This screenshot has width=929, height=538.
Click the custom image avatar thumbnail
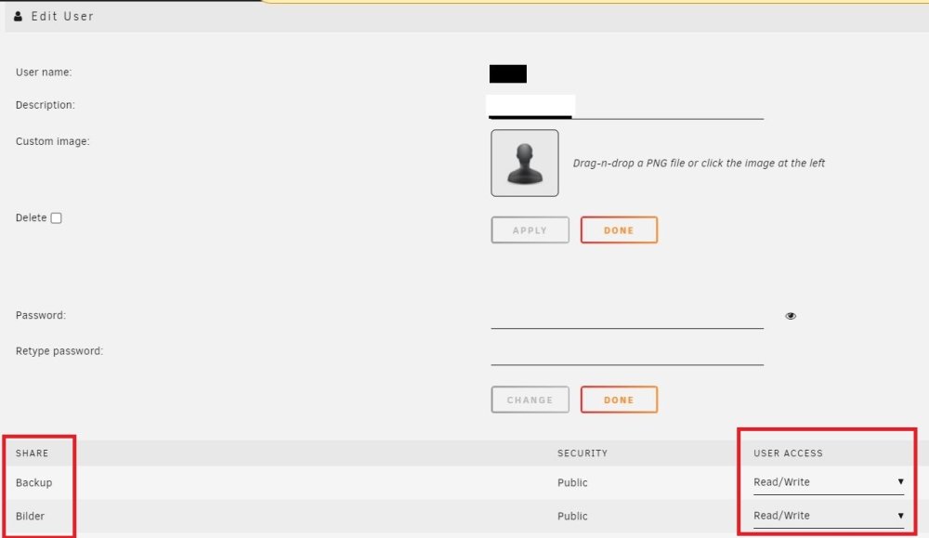(x=524, y=163)
